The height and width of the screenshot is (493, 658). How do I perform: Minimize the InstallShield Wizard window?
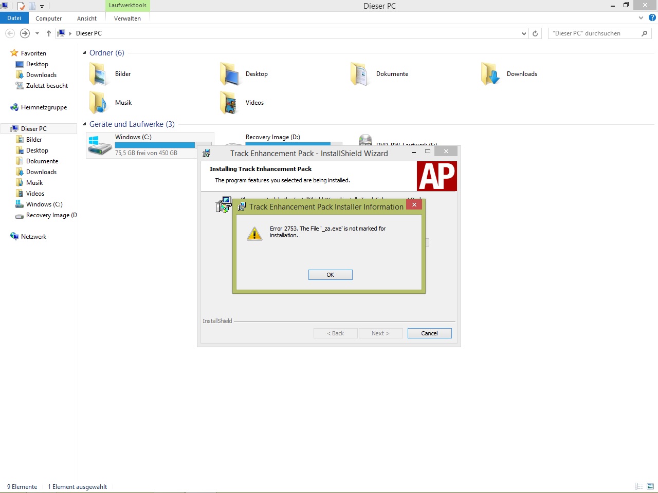coord(414,152)
